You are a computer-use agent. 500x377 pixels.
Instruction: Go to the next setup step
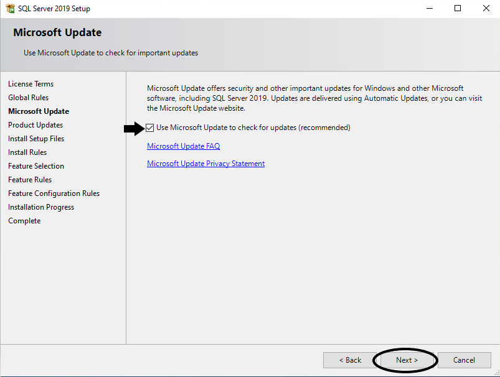point(407,360)
